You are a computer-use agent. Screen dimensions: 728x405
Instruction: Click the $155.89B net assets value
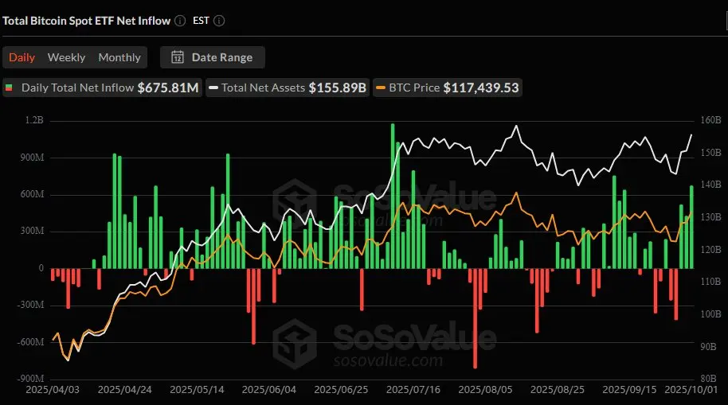click(338, 88)
